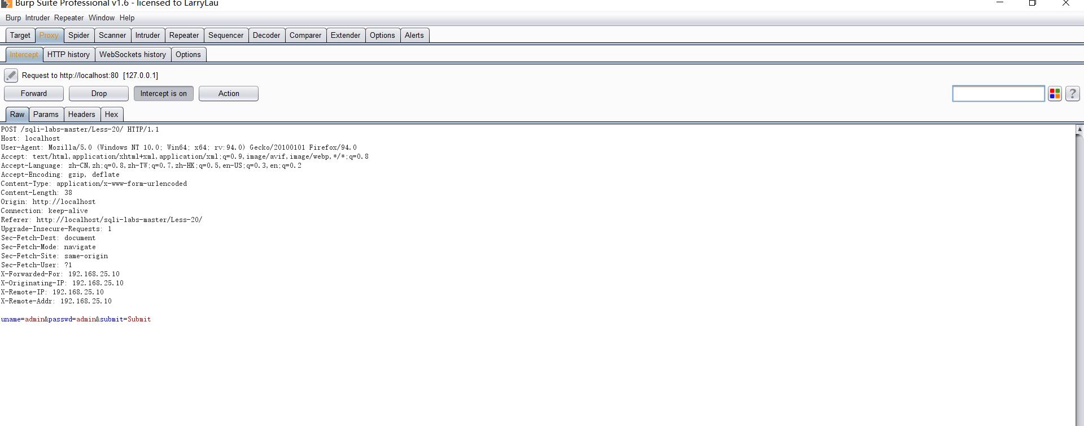
Task: Switch to the Hex view tab
Action: pyautogui.click(x=112, y=115)
